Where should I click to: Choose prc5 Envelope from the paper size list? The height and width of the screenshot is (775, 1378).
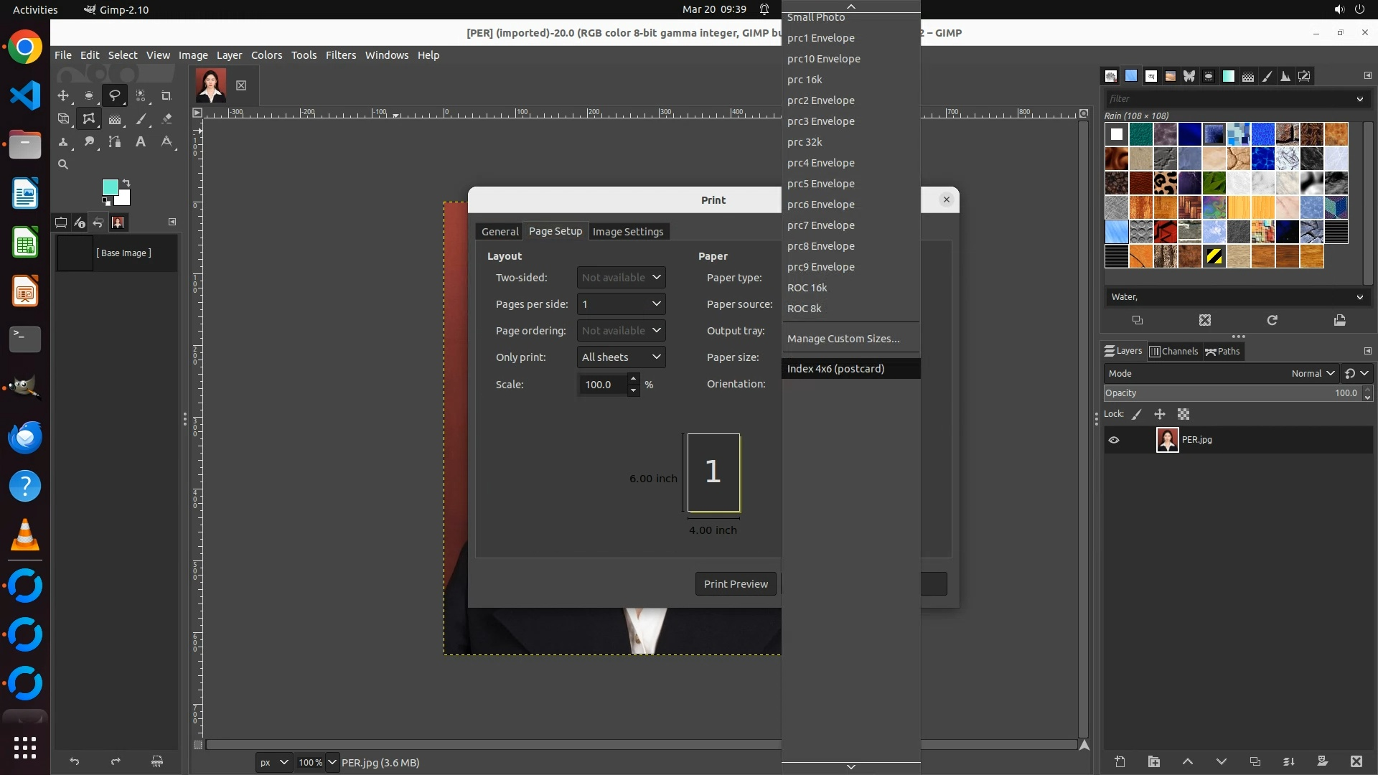(x=820, y=184)
